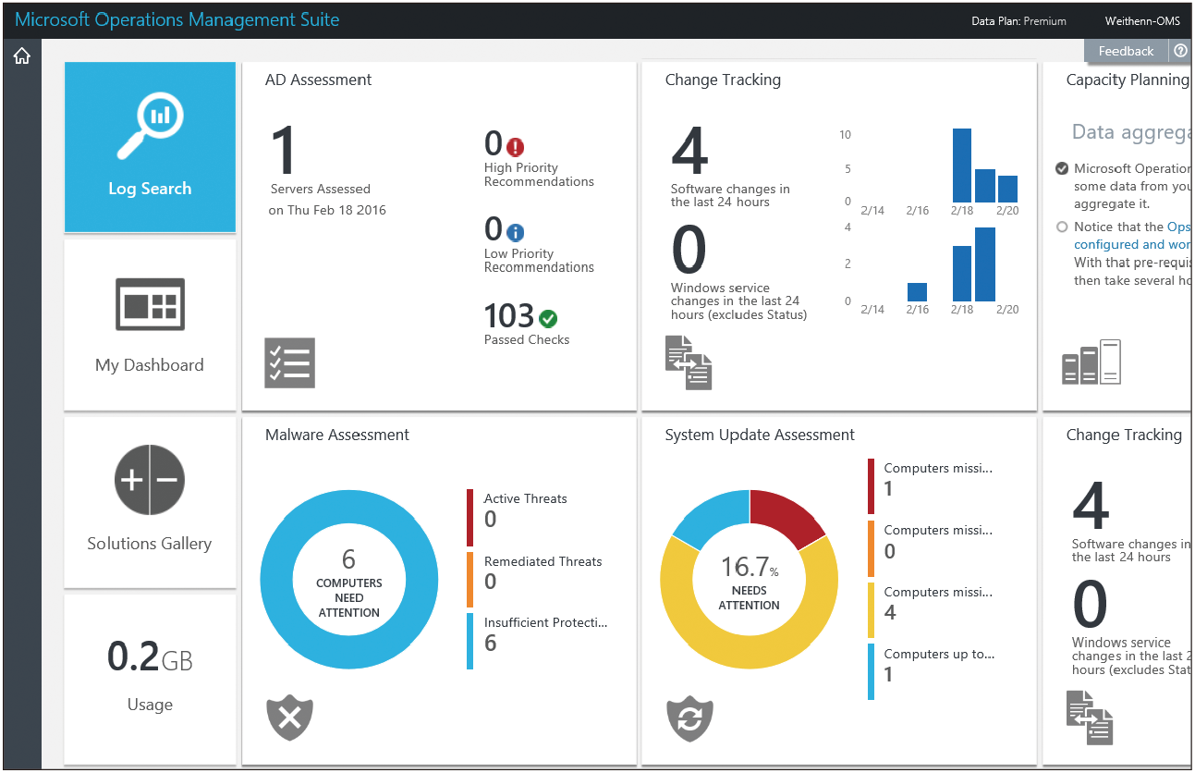Image resolution: width=1195 pixels, height=773 pixels.
Task: Open the Capacity Planning tile title
Action: (x=1127, y=80)
